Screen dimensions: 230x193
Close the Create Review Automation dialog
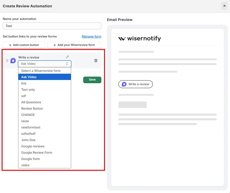tap(224, 6)
